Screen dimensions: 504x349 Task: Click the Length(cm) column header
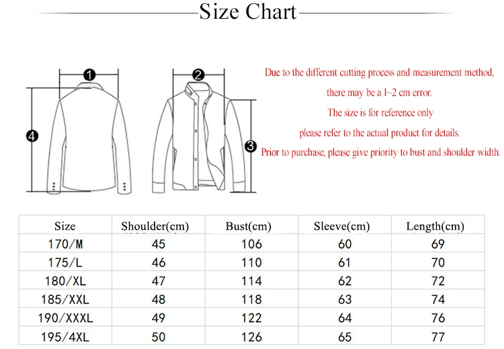coord(435,226)
